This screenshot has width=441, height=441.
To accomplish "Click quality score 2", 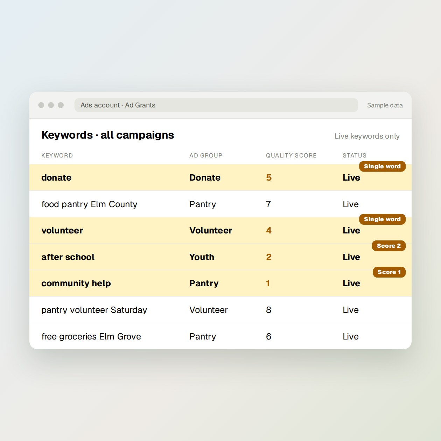I will click(x=269, y=257).
